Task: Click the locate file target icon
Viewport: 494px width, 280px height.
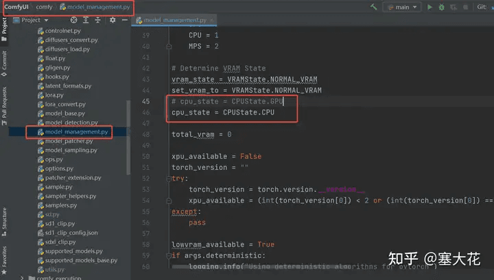Action: coord(73,20)
